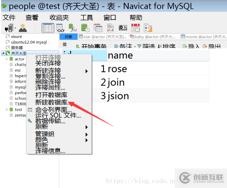This screenshot has width=227, height=188.
Task: Open the Event toolbar icon
Action: tap(85, 28)
